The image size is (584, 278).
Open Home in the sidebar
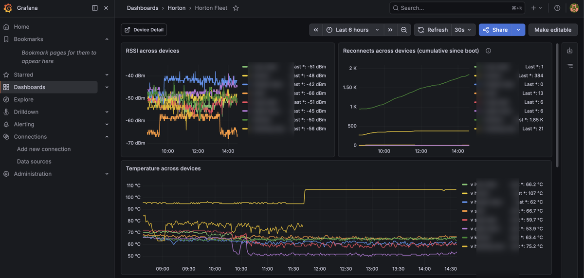click(21, 27)
